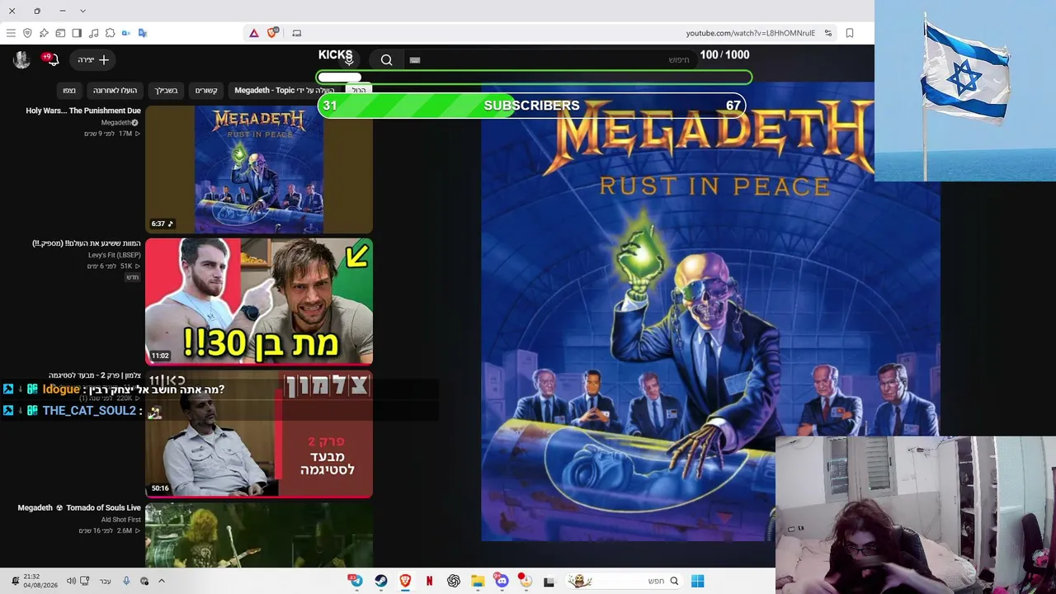Open the network icon in system tray
The height and width of the screenshot is (594, 1056).
click(x=85, y=581)
